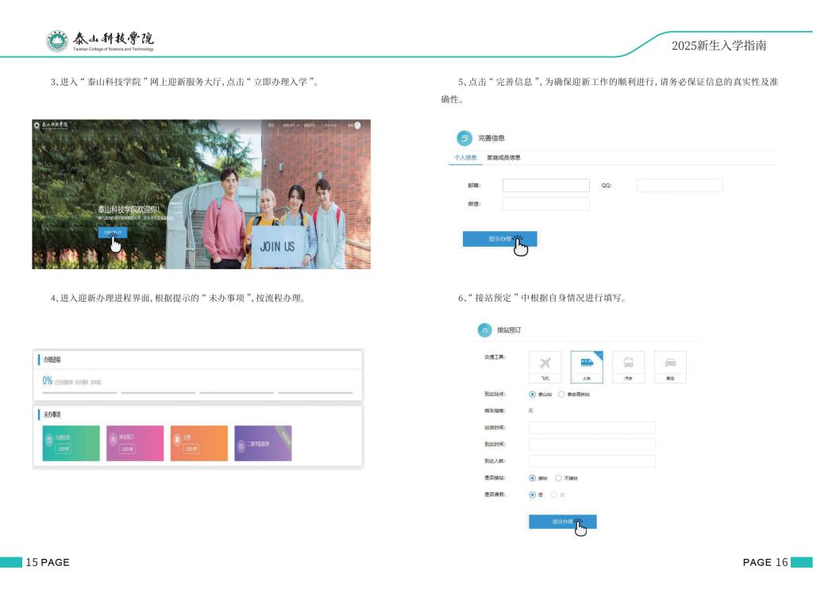Submit the 完善信息 form with 提交办理
The width and height of the screenshot is (813, 593).
[499, 239]
